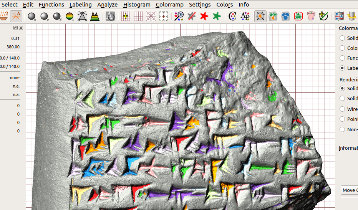Click the green star toolbar icon
Viewport: 358px width, 210px height.
217,16
